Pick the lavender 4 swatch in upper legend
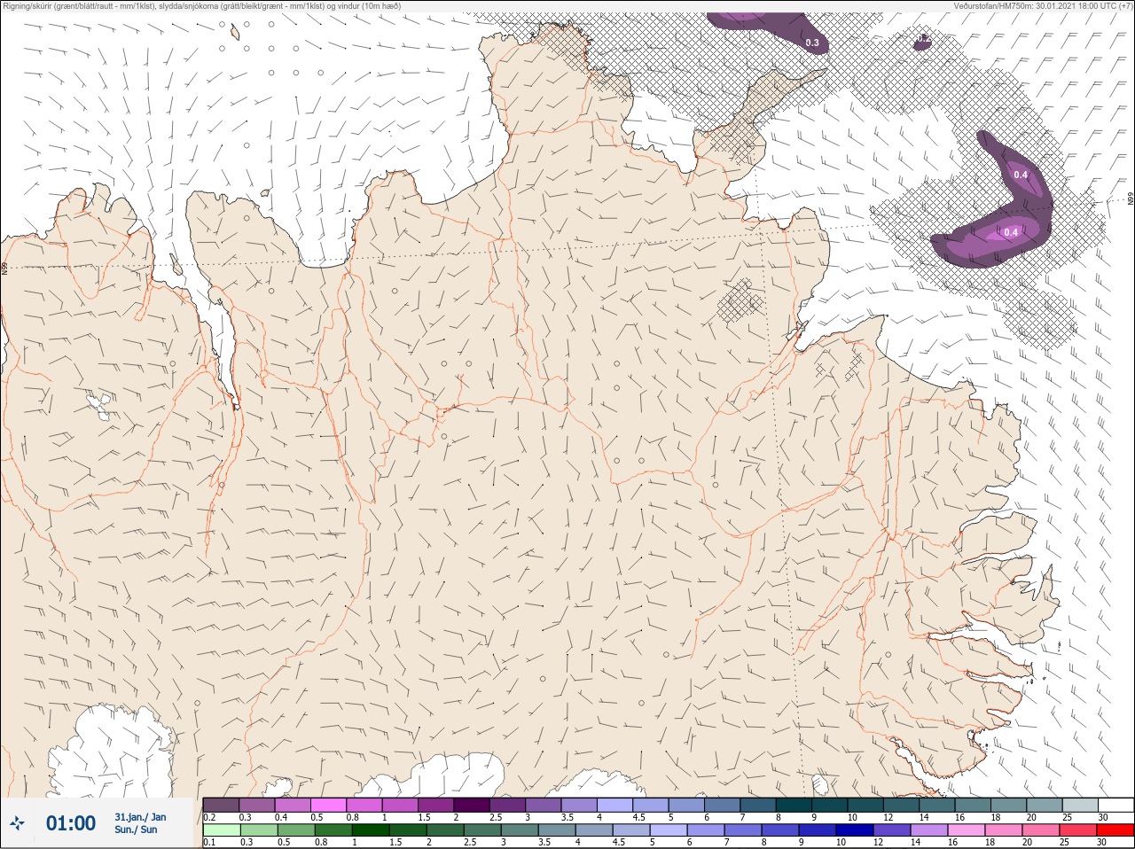The width and height of the screenshot is (1135, 849). (x=614, y=805)
